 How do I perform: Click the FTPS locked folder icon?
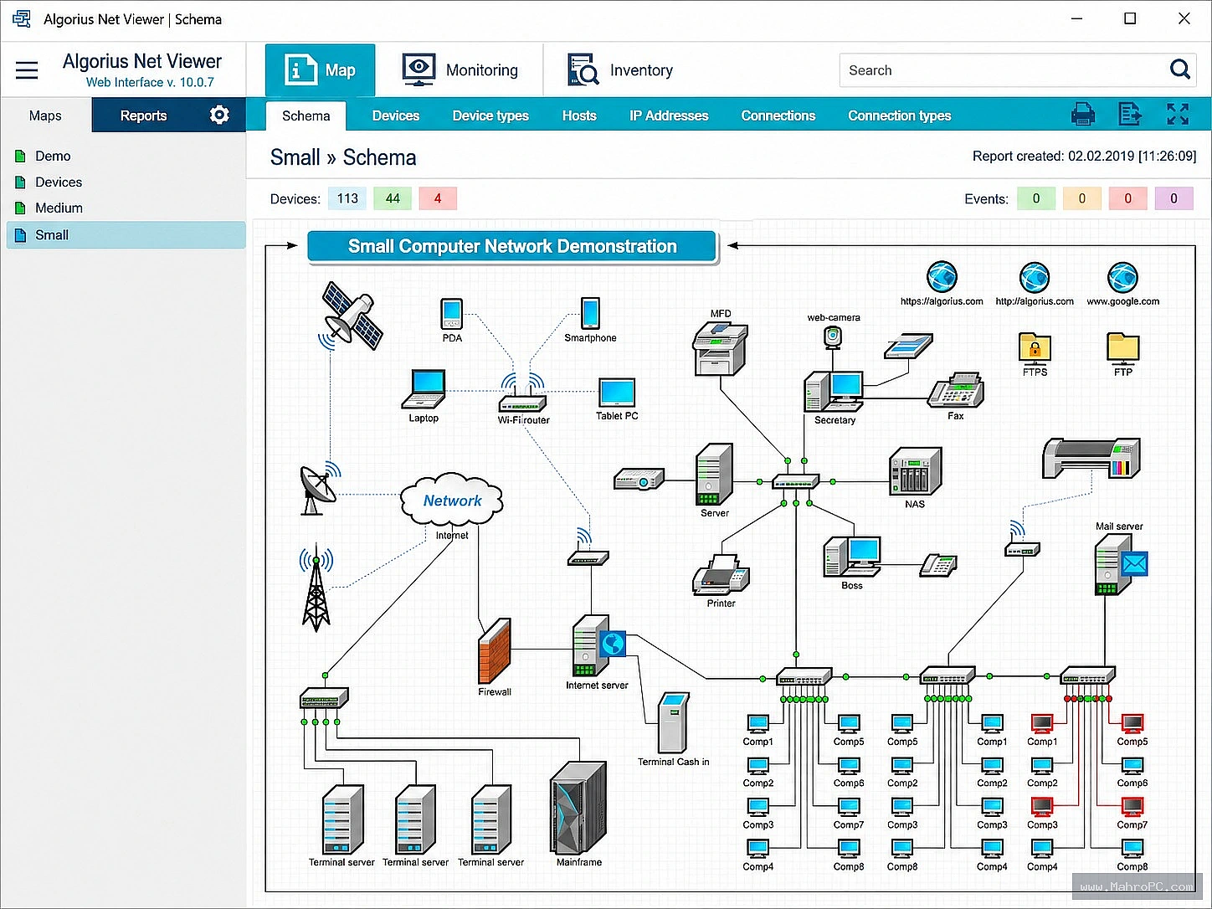tap(1035, 348)
